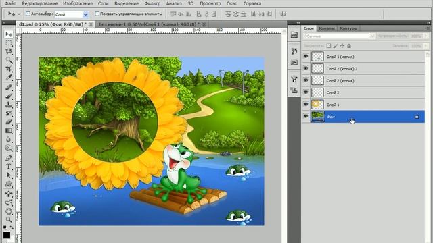Click lock position cross icon
Screen dimensions: 433x243
point(342,46)
